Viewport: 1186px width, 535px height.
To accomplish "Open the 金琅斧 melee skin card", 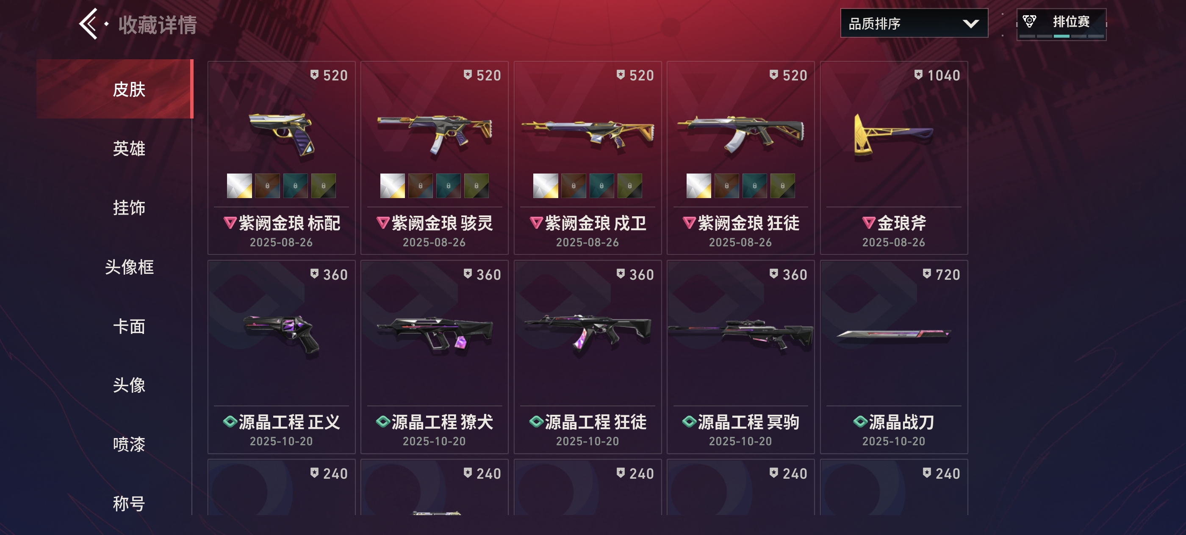I will (x=894, y=158).
